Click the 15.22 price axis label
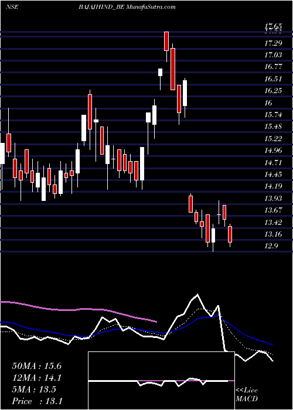 click(273, 139)
